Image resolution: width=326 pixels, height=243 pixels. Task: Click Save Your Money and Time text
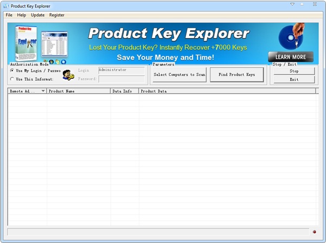point(166,57)
